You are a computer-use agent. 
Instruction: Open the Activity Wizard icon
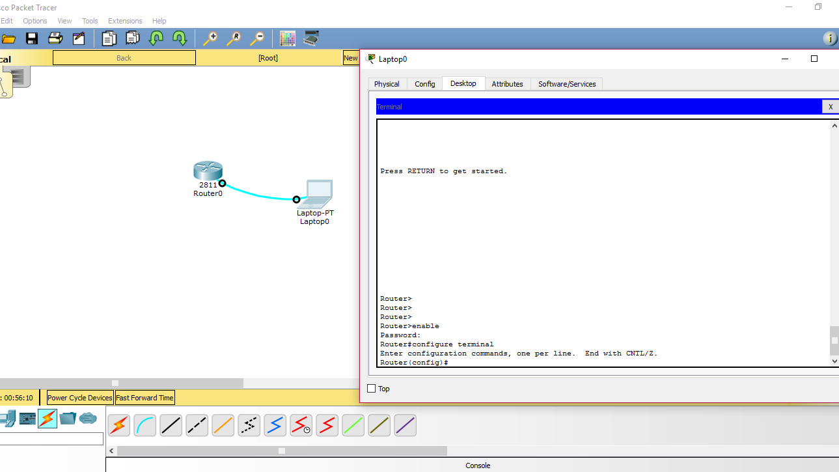[x=79, y=38]
